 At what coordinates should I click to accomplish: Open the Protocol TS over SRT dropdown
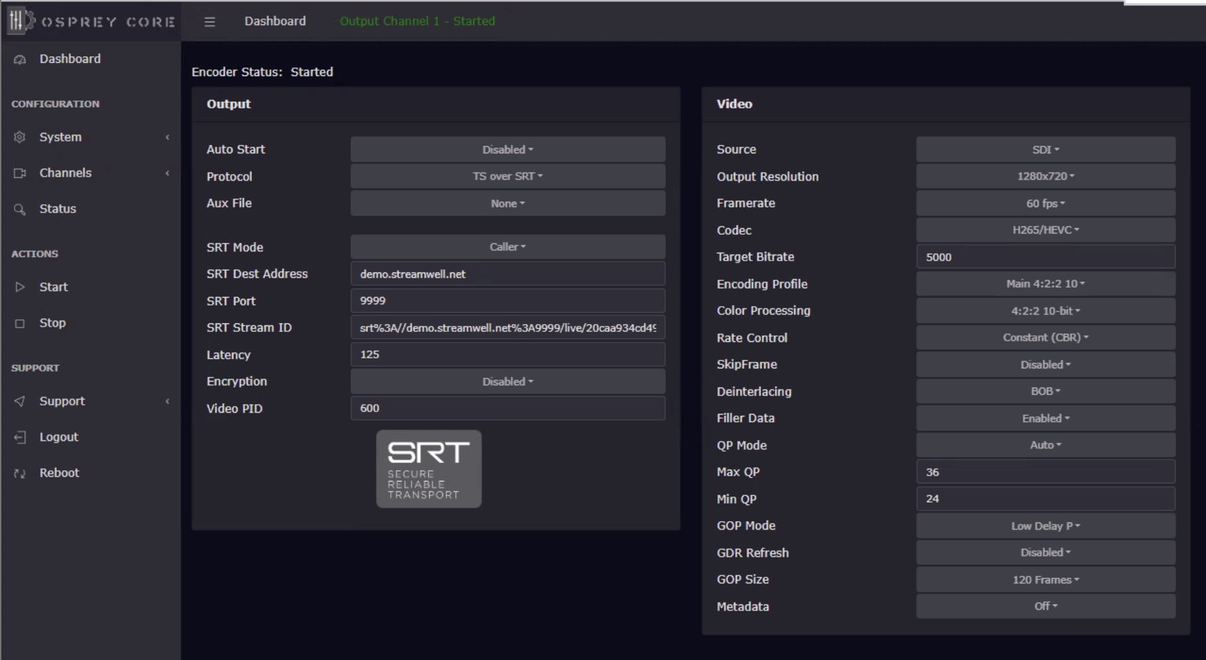pos(507,177)
